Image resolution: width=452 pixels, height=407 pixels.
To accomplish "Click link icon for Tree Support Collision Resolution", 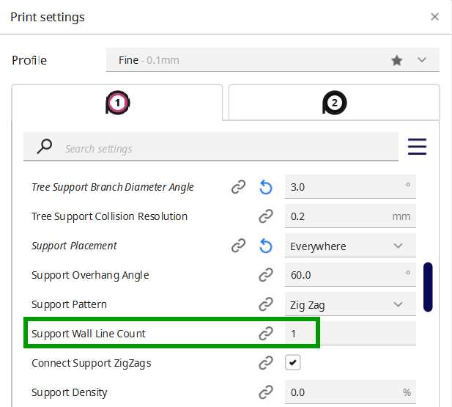I will click(x=265, y=216).
